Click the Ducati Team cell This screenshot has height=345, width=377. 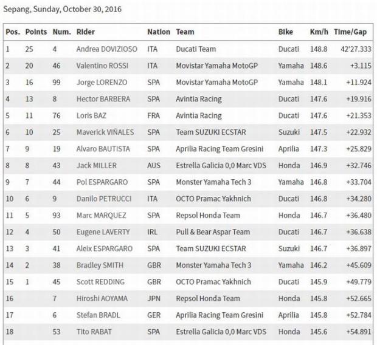click(x=196, y=49)
